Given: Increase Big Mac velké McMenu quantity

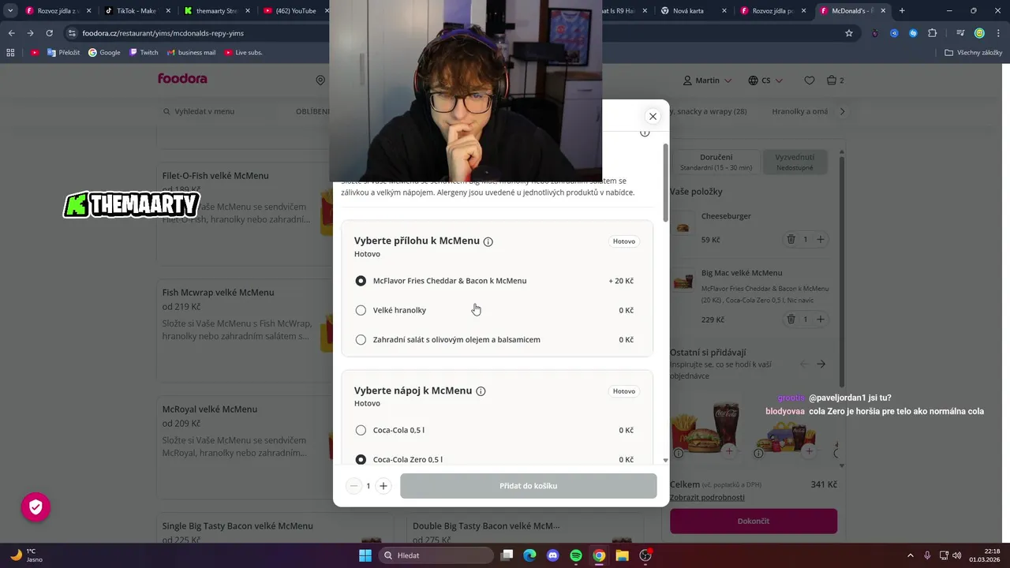Looking at the screenshot, I should [821, 319].
